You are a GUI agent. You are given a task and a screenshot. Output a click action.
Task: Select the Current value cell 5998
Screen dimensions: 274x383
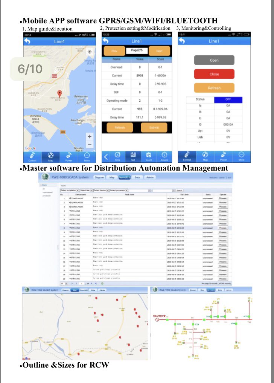[140, 75]
